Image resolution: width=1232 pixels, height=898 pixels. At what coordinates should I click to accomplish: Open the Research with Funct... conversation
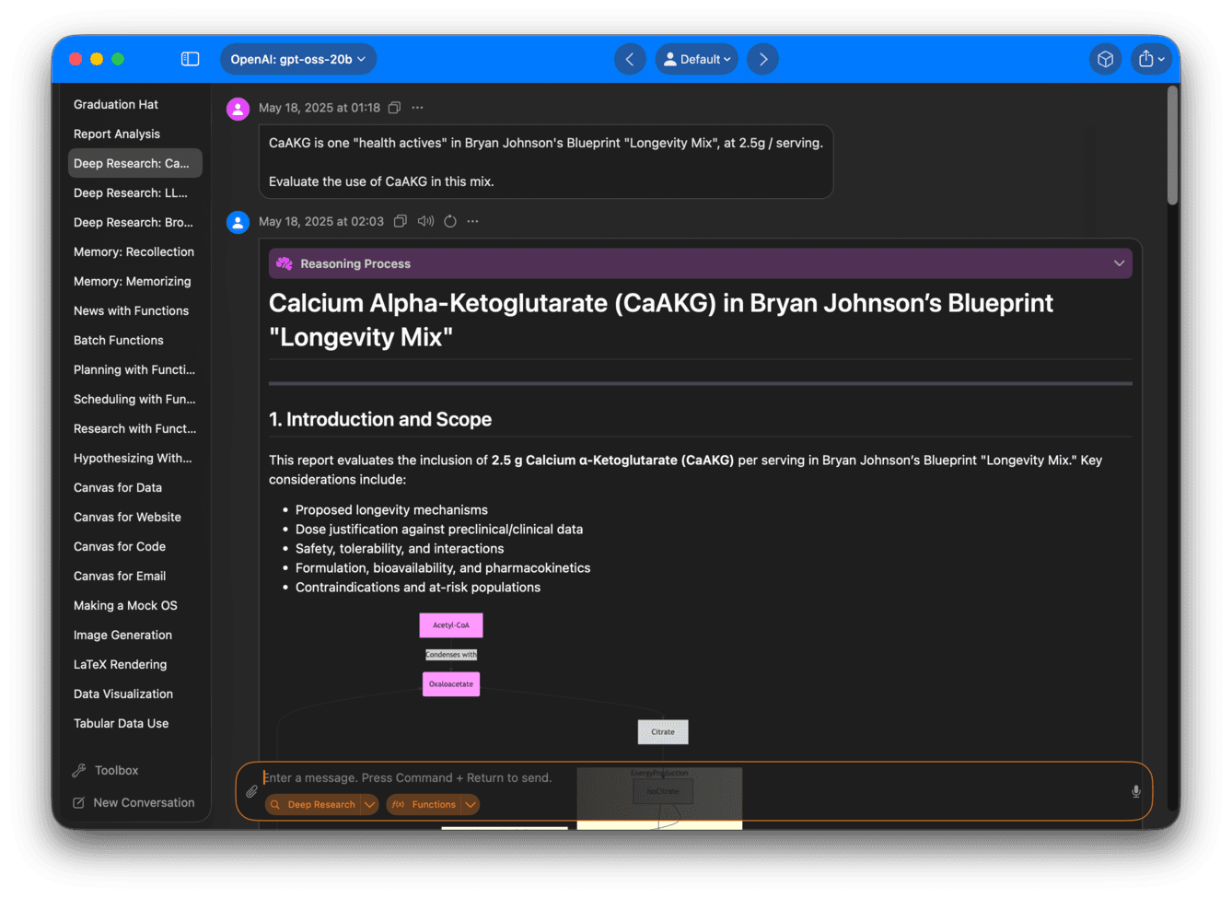pos(135,428)
